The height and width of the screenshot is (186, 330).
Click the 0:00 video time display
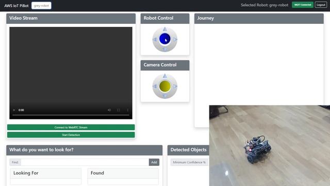[x=21, y=110]
